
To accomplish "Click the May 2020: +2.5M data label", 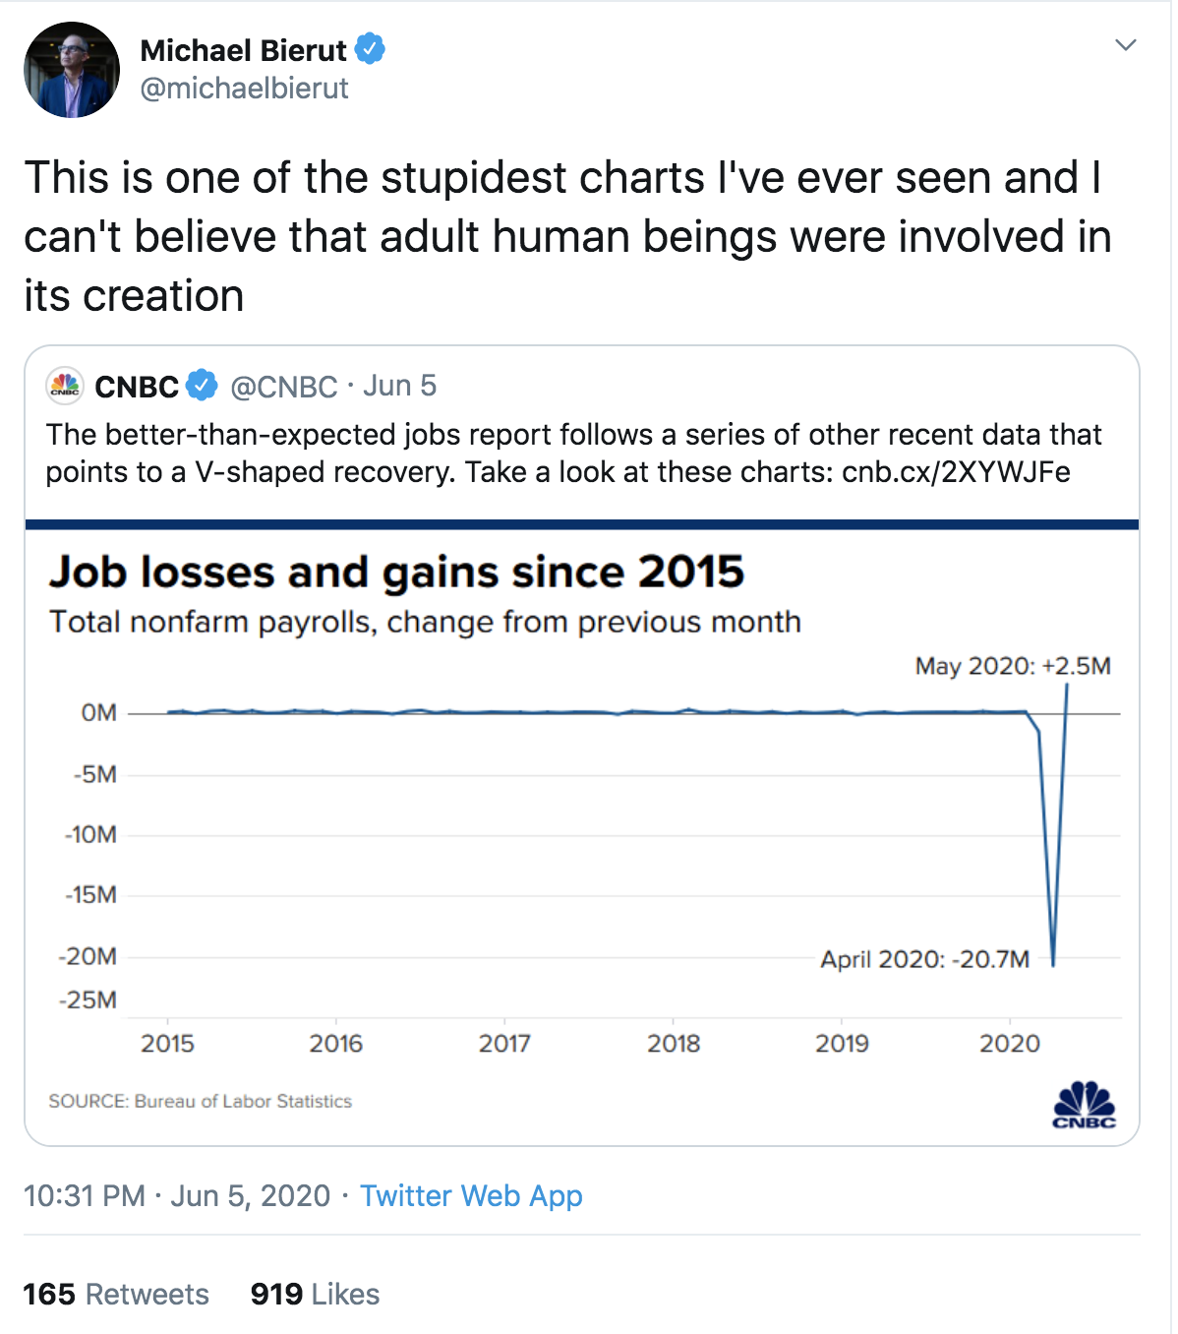I will 1012,666.
